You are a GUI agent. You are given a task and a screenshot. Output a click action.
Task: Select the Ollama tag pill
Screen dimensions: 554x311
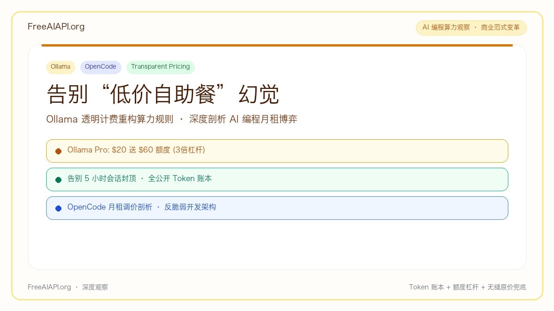[60, 67]
